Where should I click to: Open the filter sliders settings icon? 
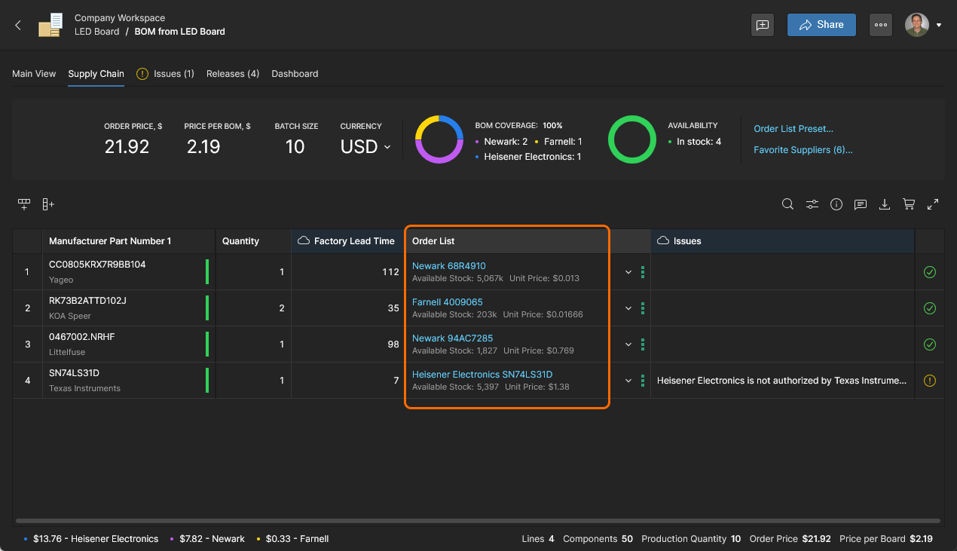(812, 204)
